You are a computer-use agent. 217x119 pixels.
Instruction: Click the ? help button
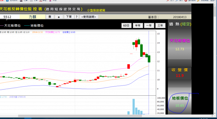coord(77,17)
